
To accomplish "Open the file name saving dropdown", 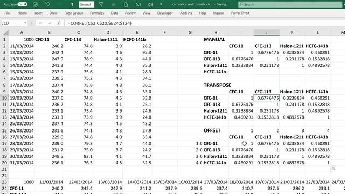I will [231, 4].
